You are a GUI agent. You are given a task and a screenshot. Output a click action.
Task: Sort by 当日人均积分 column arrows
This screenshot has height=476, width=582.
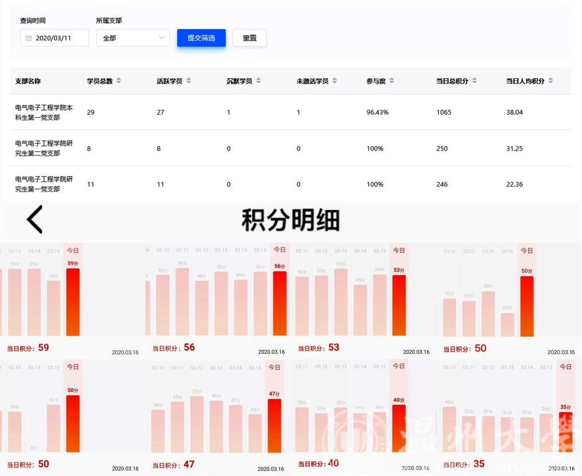550,81
